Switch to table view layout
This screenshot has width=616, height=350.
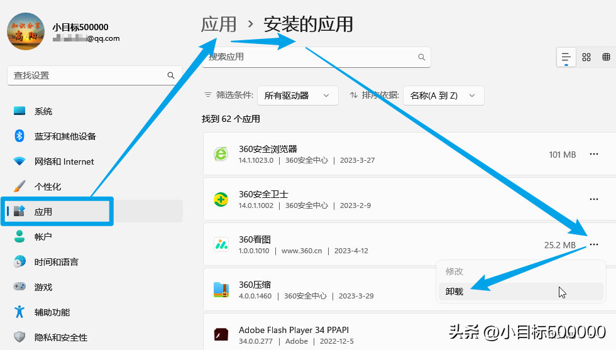click(x=606, y=57)
